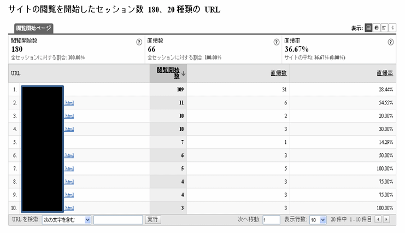Open the row 8 .html link

point(69,182)
